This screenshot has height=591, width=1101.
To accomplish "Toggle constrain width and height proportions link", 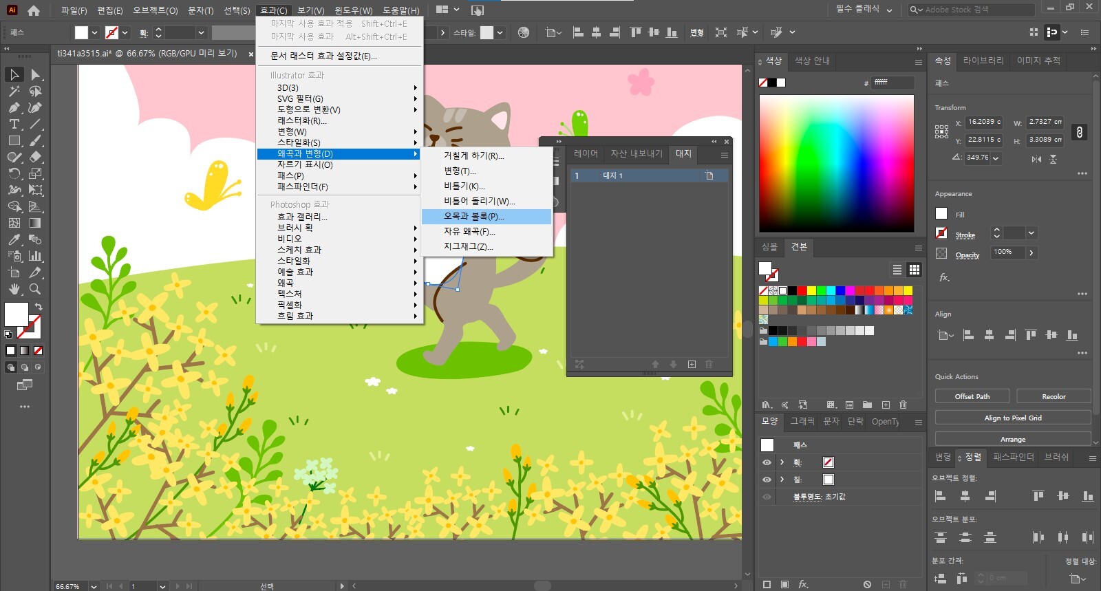I will point(1080,132).
